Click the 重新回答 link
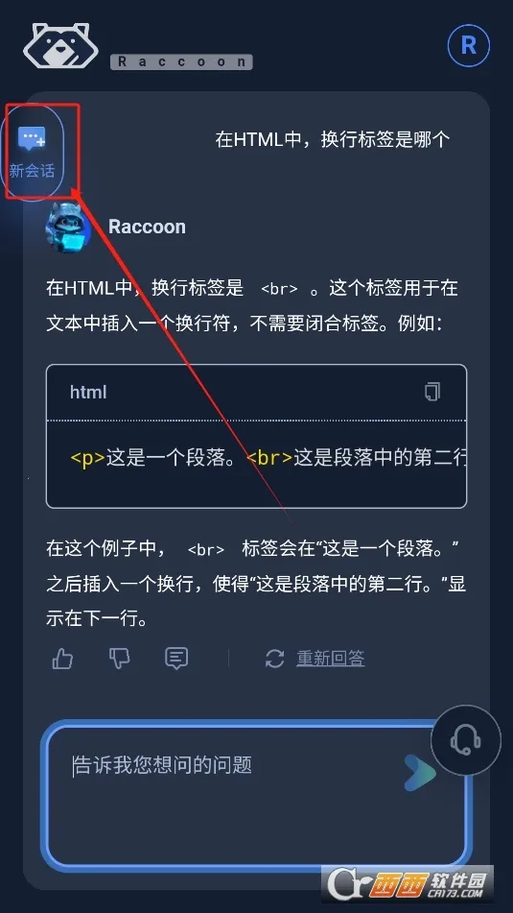This screenshot has height=913, width=513. pos(331,659)
